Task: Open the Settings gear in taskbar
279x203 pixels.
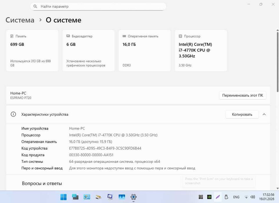Action: (x=134, y=197)
